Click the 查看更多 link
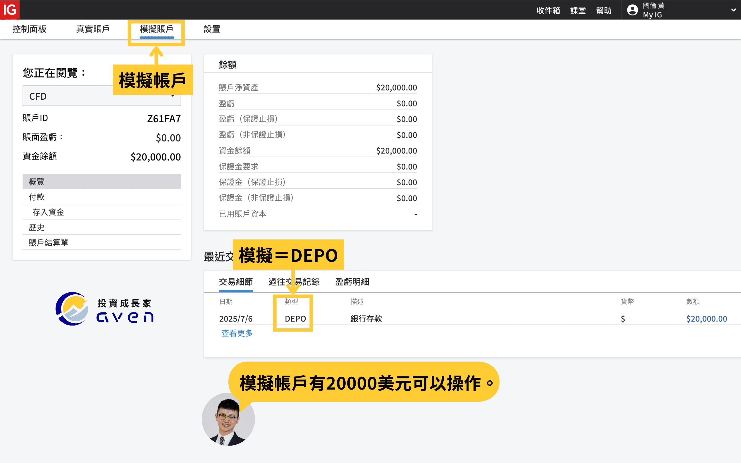 (237, 333)
